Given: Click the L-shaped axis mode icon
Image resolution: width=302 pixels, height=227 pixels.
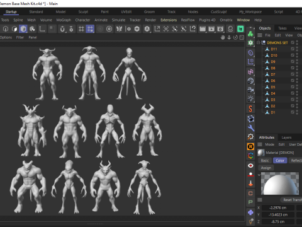Looking at the screenshot, I should point(42,29).
